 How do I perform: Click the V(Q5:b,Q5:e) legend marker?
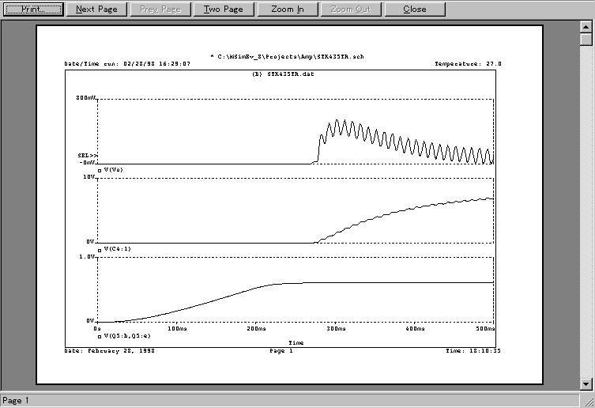[x=100, y=335]
